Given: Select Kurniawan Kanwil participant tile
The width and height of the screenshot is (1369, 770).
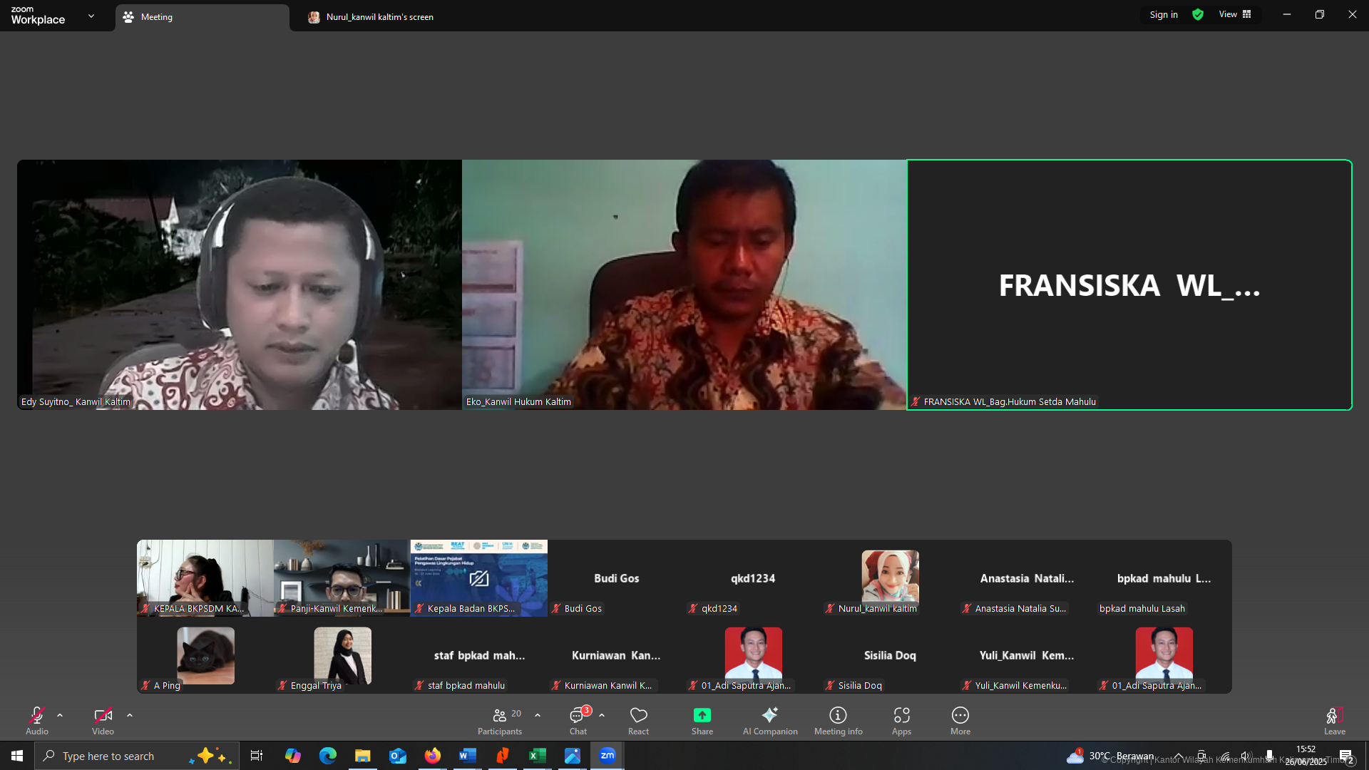Looking at the screenshot, I should pyautogui.click(x=616, y=655).
